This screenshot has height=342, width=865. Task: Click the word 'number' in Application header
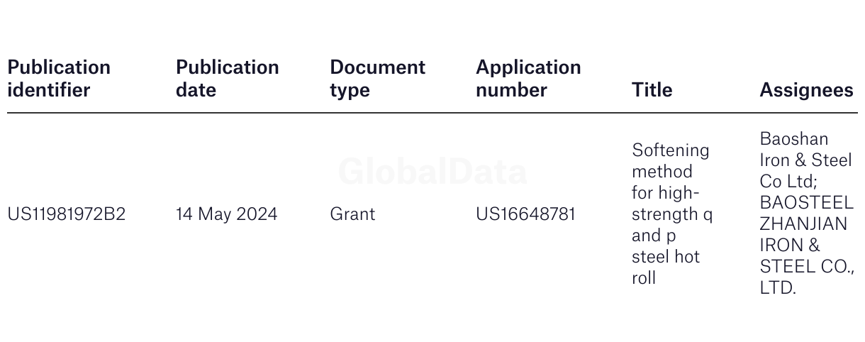(x=511, y=90)
